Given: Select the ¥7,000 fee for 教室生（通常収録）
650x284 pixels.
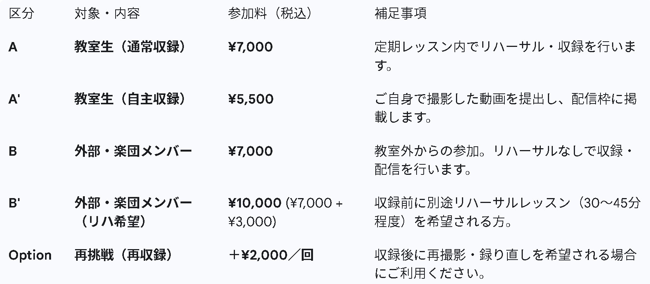Looking at the screenshot, I should click(250, 47).
